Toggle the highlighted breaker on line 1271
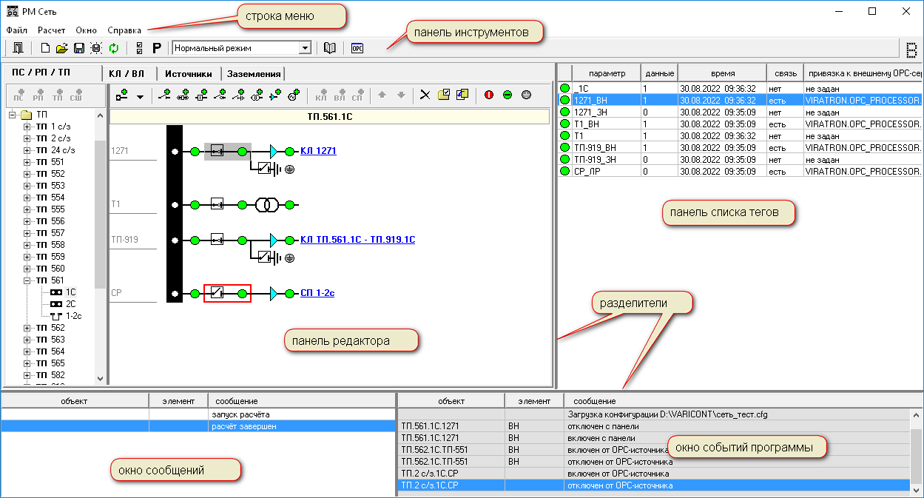Image resolution: width=924 pixels, height=498 pixels. (x=217, y=151)
